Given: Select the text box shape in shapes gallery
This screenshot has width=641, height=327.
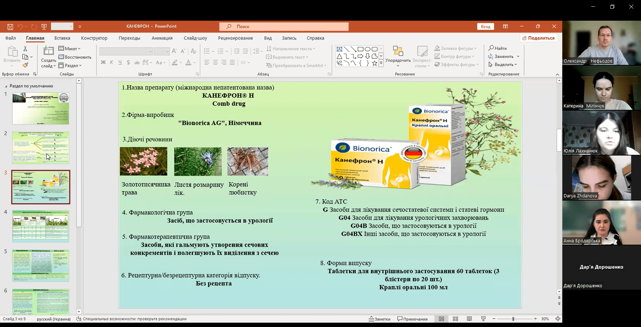Looking at the screenshot, I should point(340,49).
